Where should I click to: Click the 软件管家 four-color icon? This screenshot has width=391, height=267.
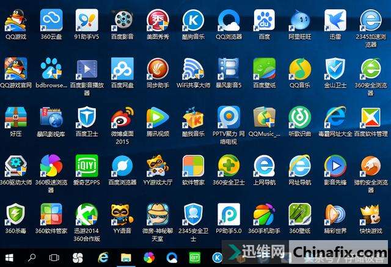(x=193, y=166)
